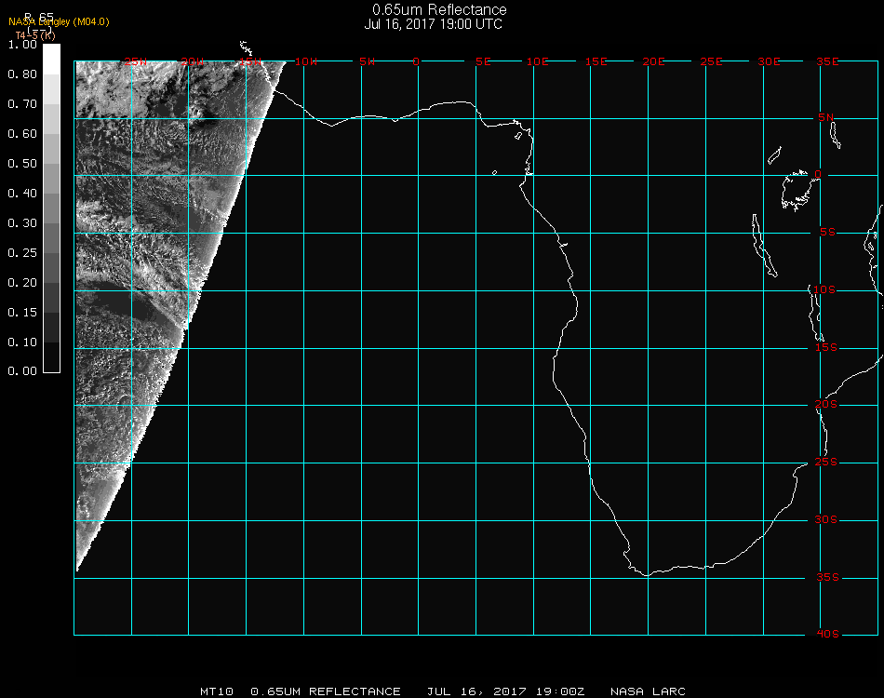
Task: Click the 'Jul 16, 2017 19:00 UTC' timestamp
Action: click(433, 24)
